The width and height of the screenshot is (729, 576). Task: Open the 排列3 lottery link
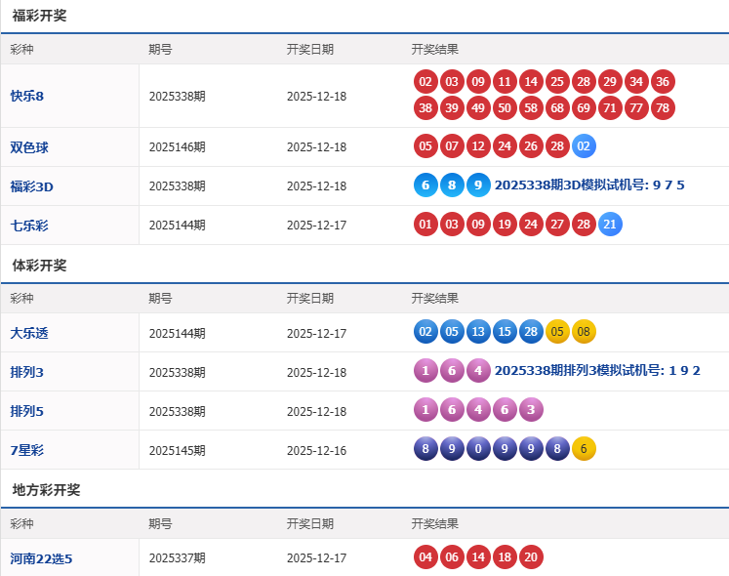[26, 372]
